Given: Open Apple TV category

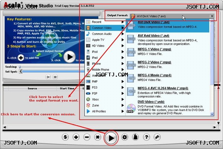Looking at the screenshot, I should tap(105, 40).
